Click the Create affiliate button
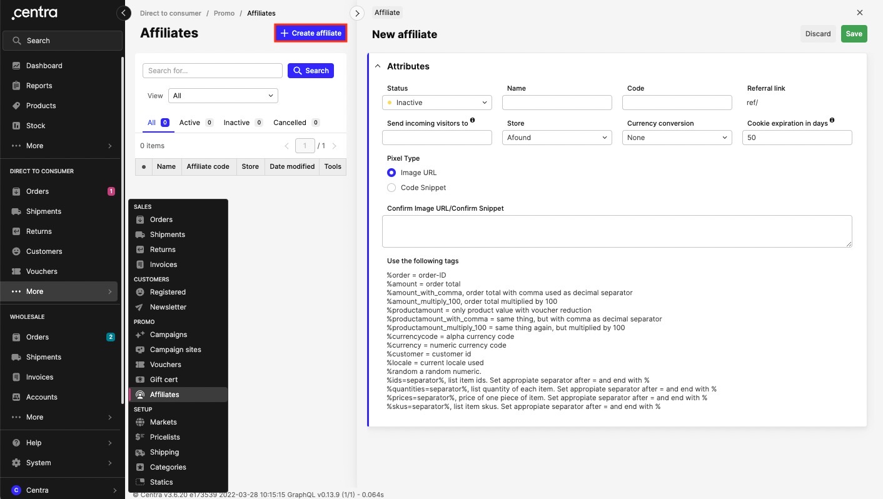Viewport: 883px width, 499px height. pos(310,33)
